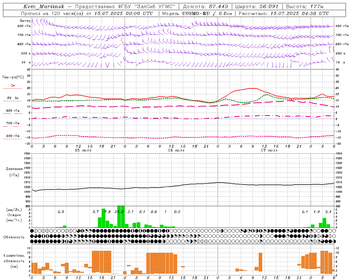Click the 'Долгота: 87.449' header field
Image resolution: width=350 pixels, height=280 pixels.
pos(205,7)
